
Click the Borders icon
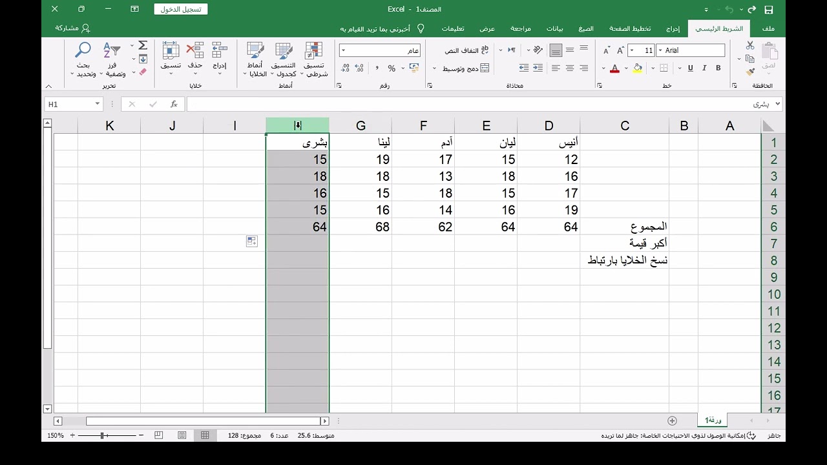[663, 68]
